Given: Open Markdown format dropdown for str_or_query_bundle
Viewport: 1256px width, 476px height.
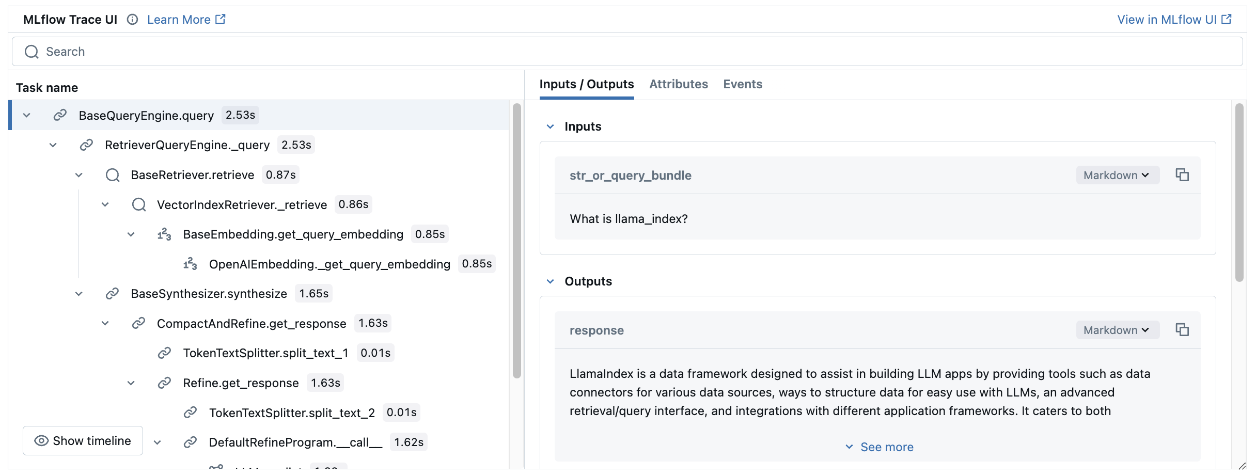Looking at the screenshot, I should pyautogui.click(x=1117, y=175).
